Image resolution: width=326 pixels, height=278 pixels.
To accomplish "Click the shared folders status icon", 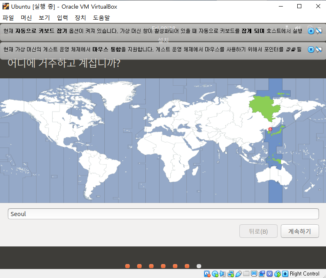I will pyautogui.click(x=246, y=274).
